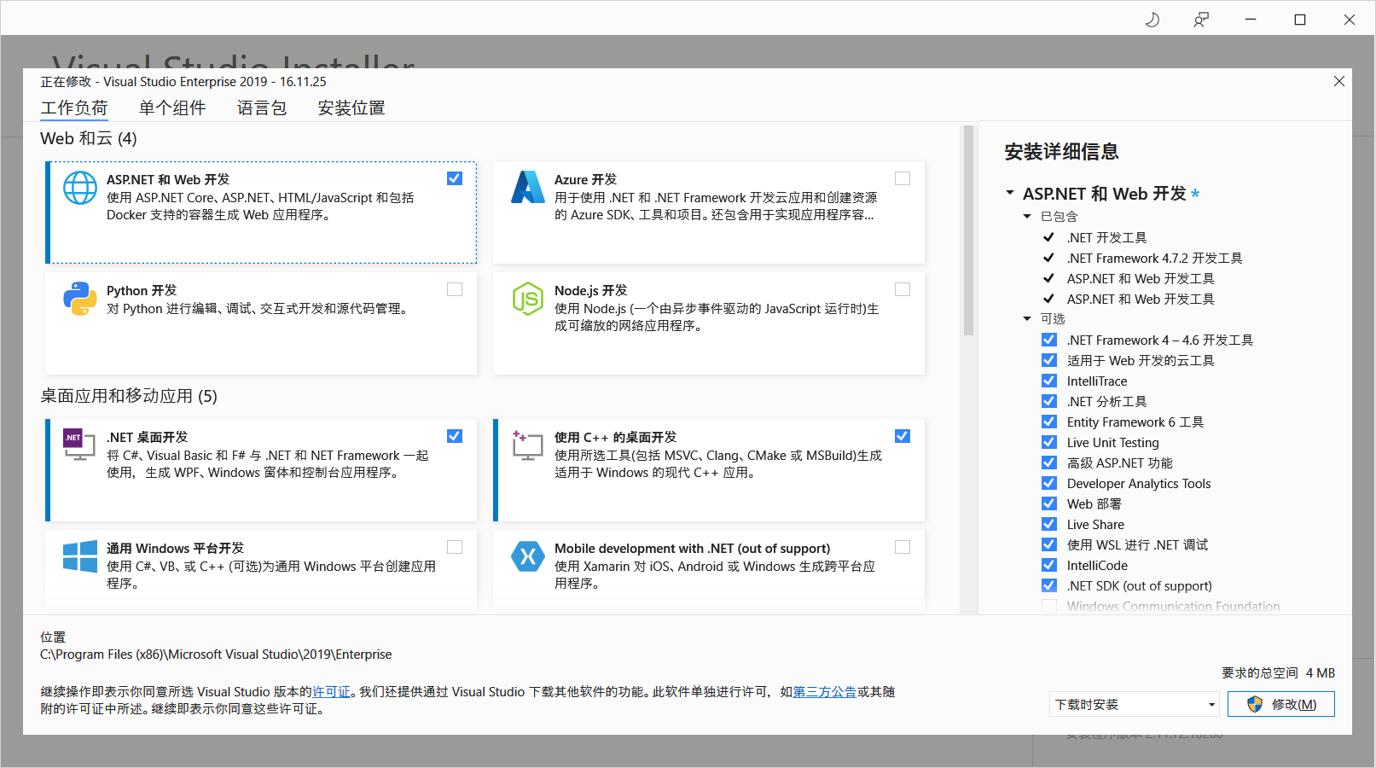Uncheck .NET SDK (out of support)
Viewport: 1376px width, 768px height.
(1049, 585)
